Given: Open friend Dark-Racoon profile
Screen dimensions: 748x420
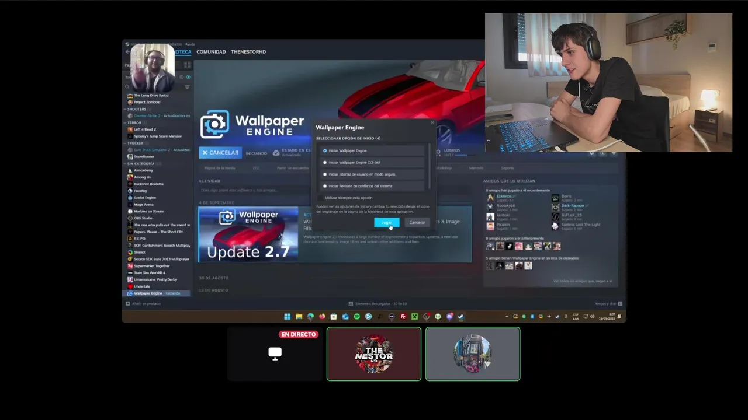Looking at the screenshot, I should pos(573,206).
